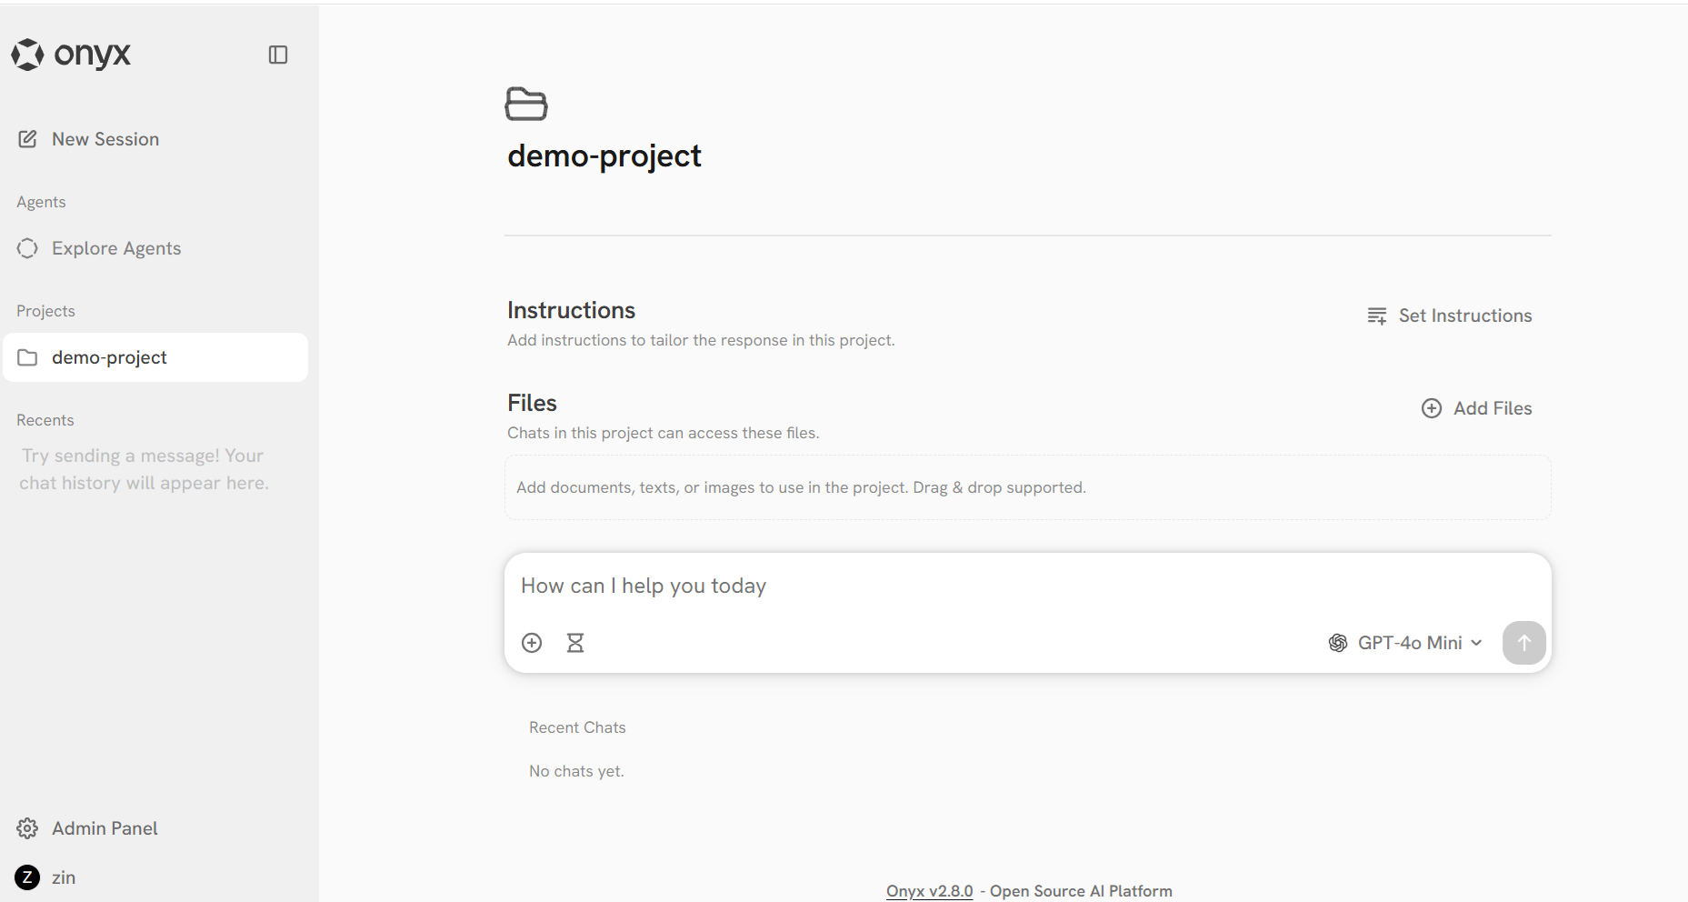Select demo-project under Projects
1688x902 pixels.
coord(109,357)
